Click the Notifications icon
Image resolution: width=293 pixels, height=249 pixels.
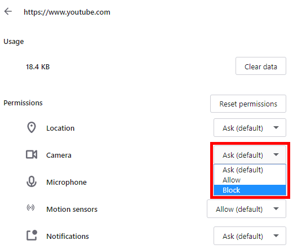[32, 235]
